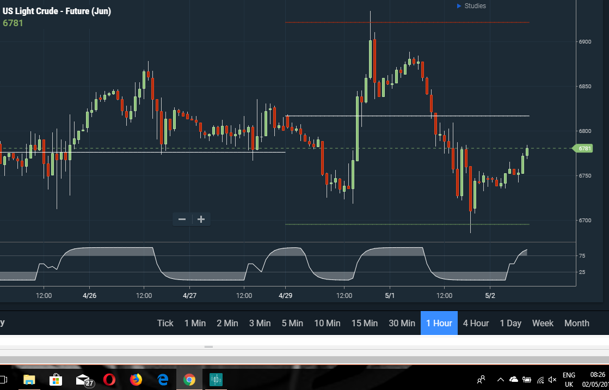Zoom in chart with plus button

pyautogui.click(x=201, y=220)
